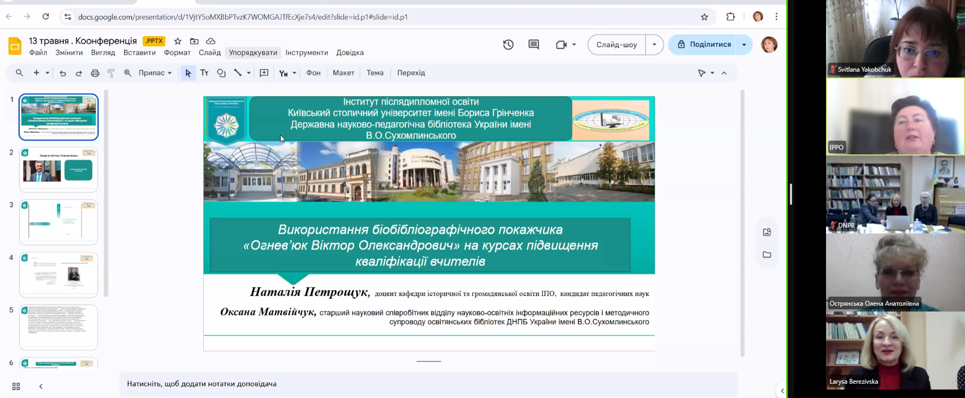Expand the video call options arrow
This screenshot has width=965, height=398.
[x=574, y=45]
